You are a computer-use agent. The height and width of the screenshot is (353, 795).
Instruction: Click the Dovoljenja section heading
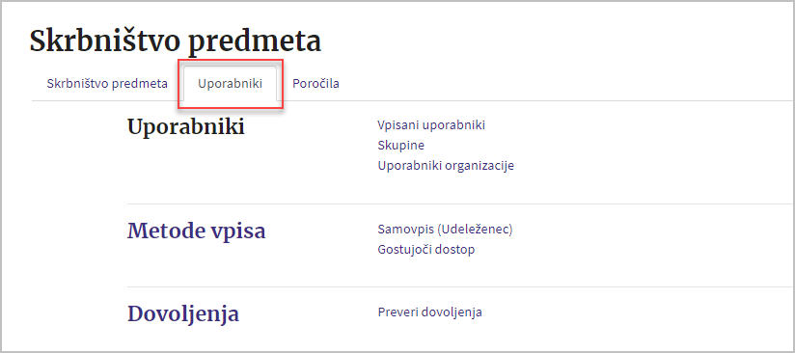[x=183, y=314]
